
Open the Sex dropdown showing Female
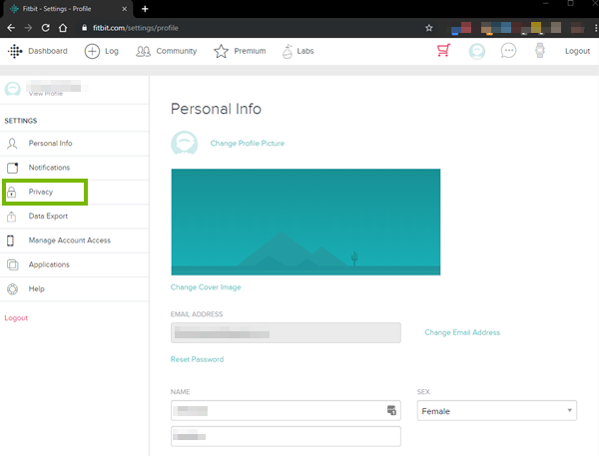pyautogui.click(x=496, y=410)
